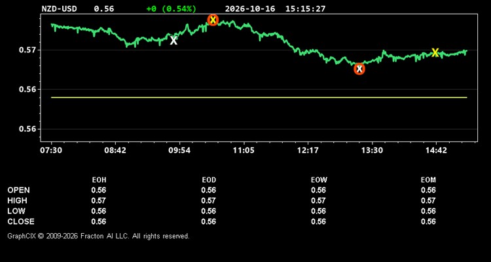Click the 13:30 time axis label
Viewport: 491px width, 262px height.
(371, 150)
